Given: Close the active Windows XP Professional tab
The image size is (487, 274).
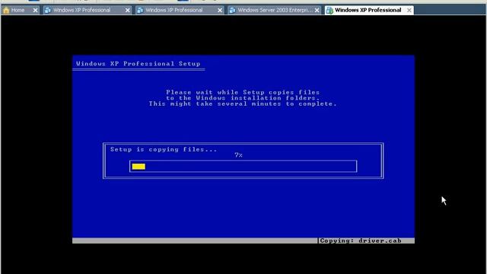Looking at the screenshot, I should (409, 10).
